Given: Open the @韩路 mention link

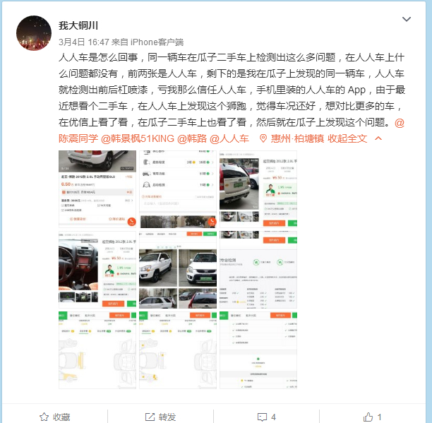Looking at the screenshot, I should coord(192,138).
